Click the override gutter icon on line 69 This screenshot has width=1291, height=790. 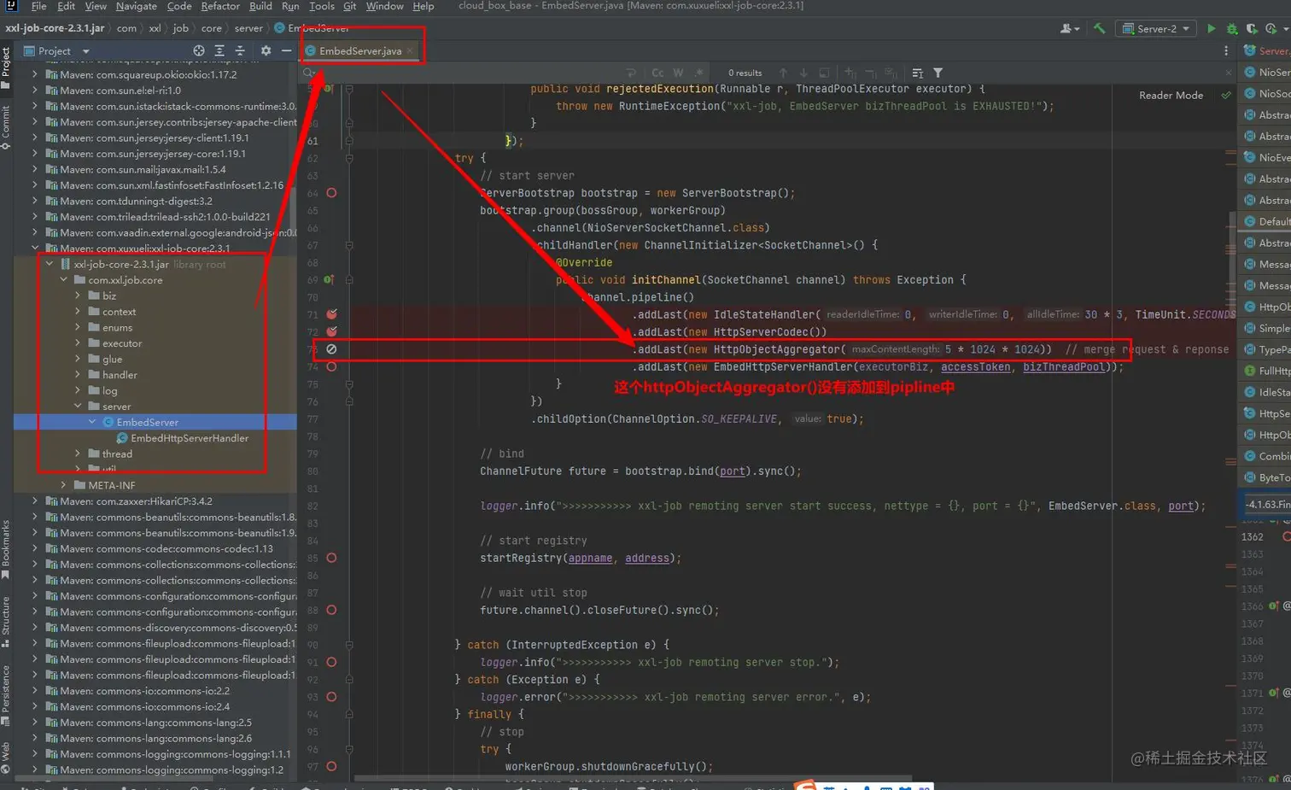[x=329, y=279]
